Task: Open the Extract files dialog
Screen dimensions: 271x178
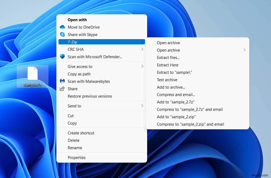Action: pos(168,57)
